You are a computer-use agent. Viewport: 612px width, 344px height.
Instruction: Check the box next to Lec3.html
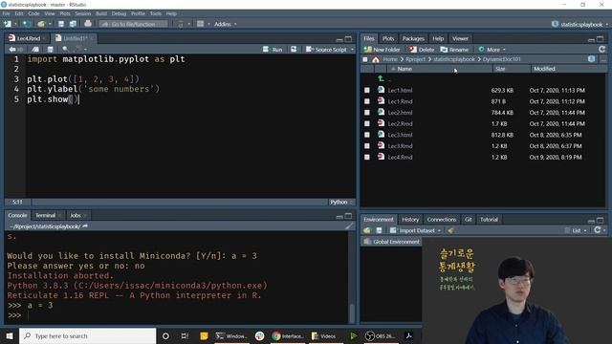pos(367,135)
